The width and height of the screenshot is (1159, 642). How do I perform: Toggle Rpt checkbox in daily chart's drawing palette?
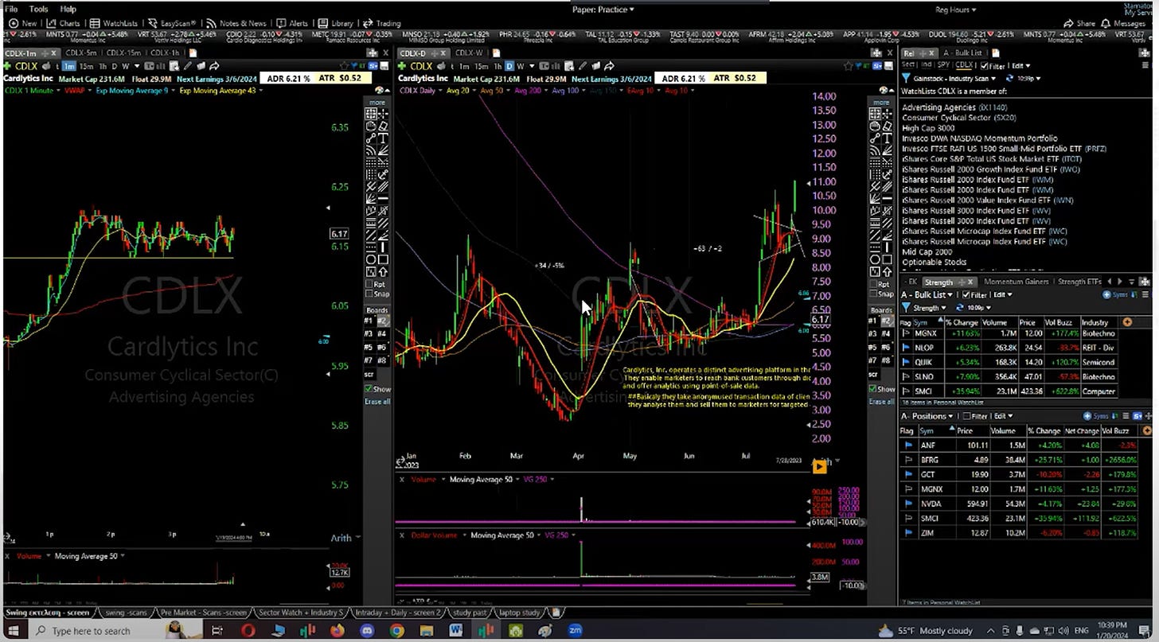click(873, 284)
